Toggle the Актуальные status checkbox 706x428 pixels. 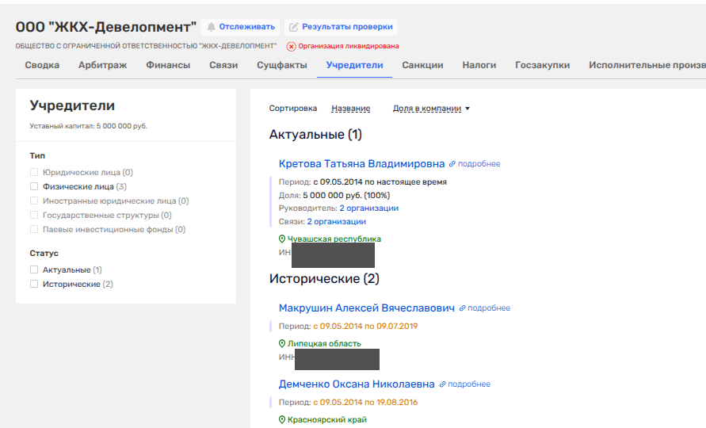[x=34, y=269]
